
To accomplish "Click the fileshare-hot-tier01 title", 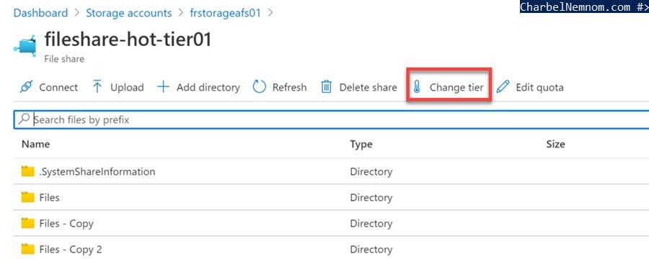I will pyautogui.click(x=128, y=40).
